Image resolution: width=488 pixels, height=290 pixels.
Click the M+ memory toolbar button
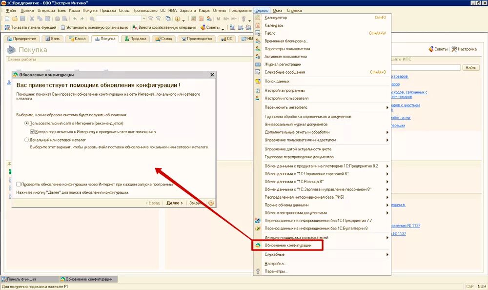[226, 19]
